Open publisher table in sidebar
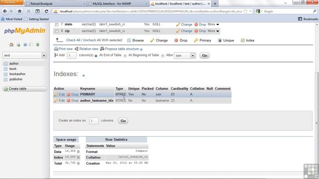 16,80
